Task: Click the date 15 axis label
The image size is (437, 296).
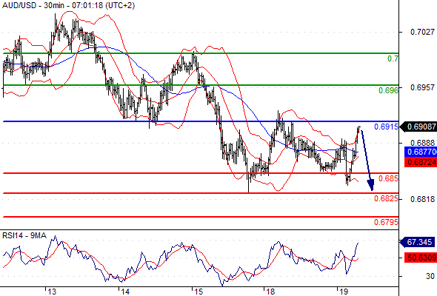Action: [x=199, y=292]
